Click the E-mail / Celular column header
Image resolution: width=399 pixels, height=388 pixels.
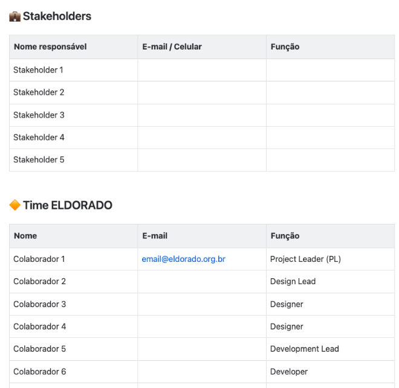pos(202,47)
